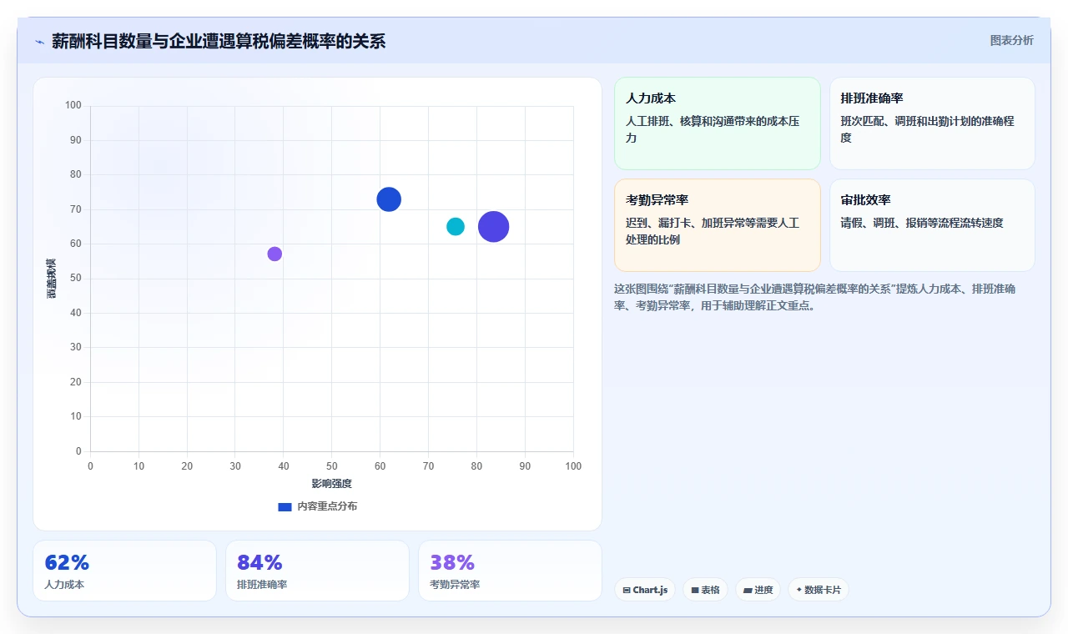Click the 影响强度 x-axis title
Viewport: 1068px width, 634px height.
coord(332,484)
